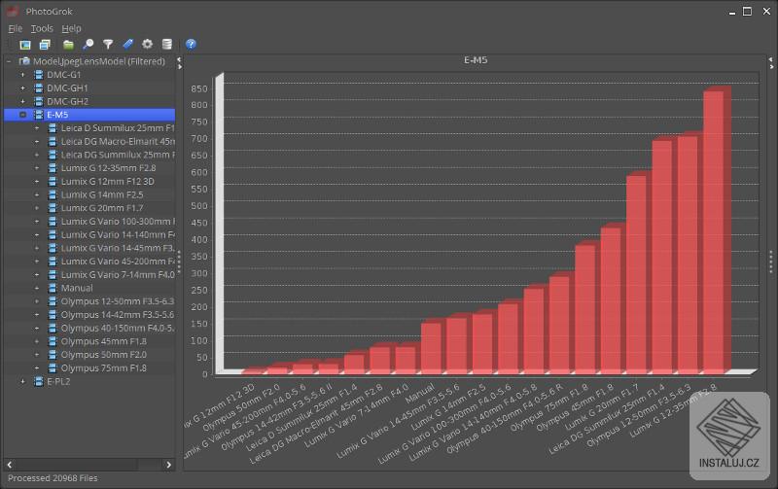Select Leica DG Summilux 25mm lens
This screenshot has width=778, height=489.
118,156
